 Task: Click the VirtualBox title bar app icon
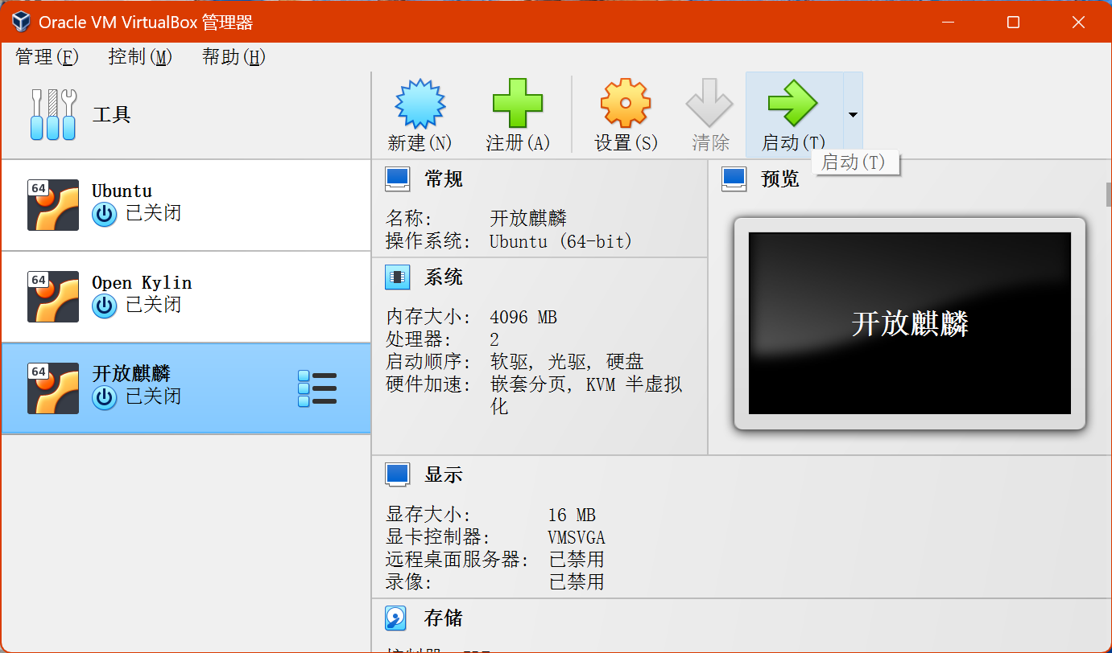[x=21, y=22]
